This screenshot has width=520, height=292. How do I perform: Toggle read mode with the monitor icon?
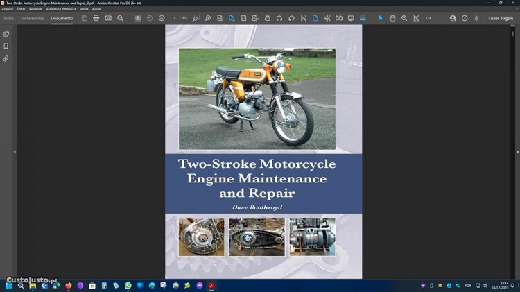(x=351, y=18)
